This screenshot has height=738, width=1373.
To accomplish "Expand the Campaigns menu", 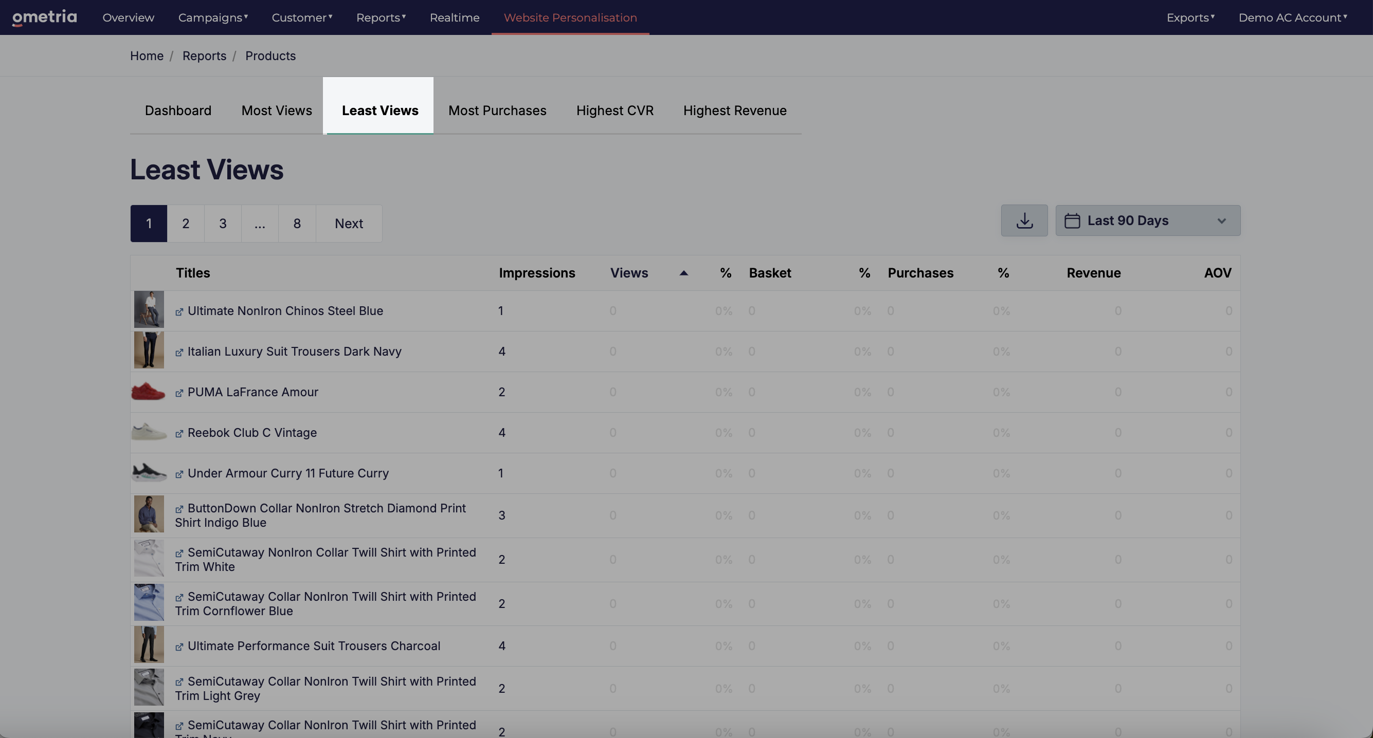I will (213, 17).
